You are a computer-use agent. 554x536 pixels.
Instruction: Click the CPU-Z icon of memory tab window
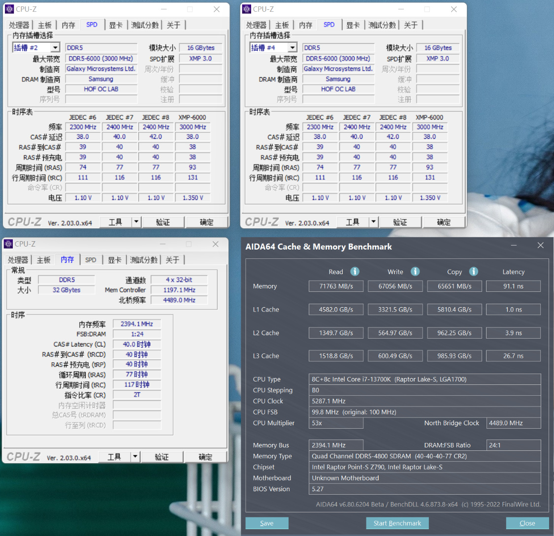(x=8, y=244)
